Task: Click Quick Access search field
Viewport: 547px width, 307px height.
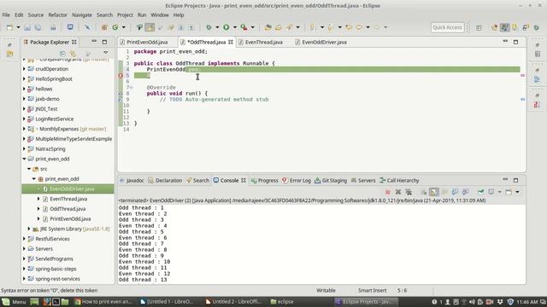Action: (448, 27)
